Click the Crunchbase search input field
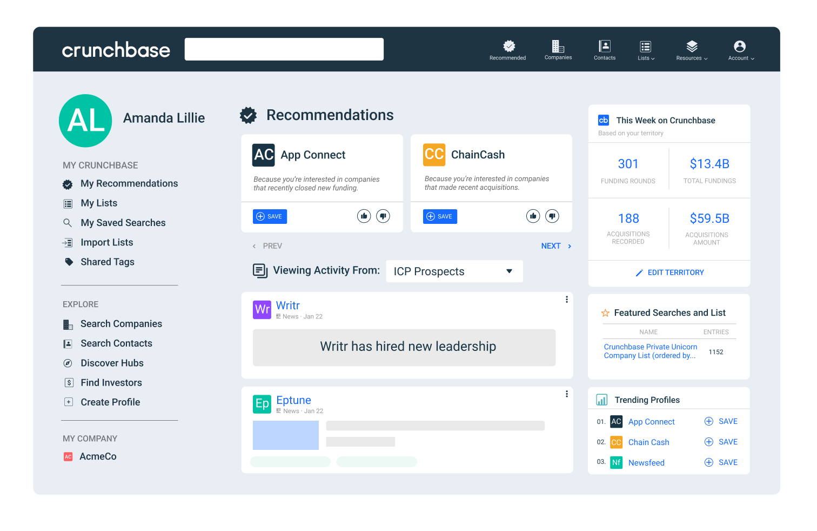This screenshot has width=817, height=531. click(284, 49)
